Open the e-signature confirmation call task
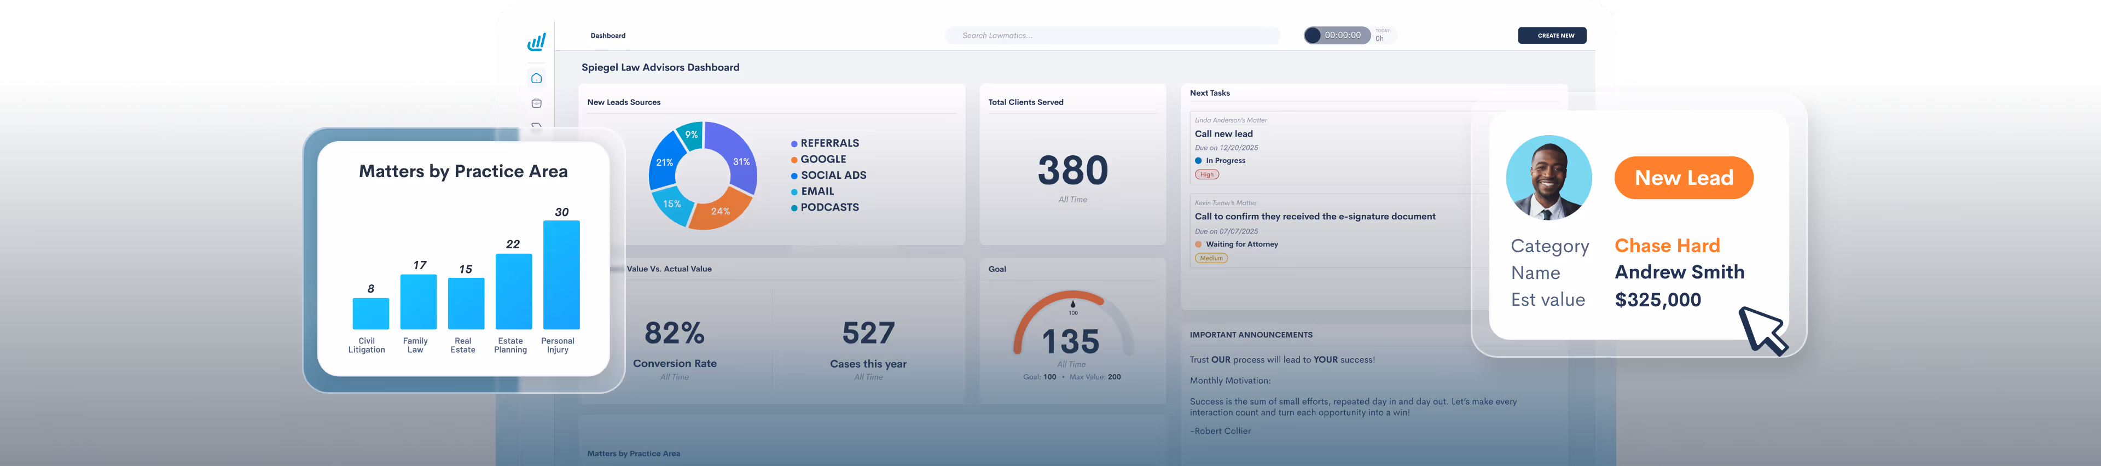2101x466 pixels. coord(1315,216)
